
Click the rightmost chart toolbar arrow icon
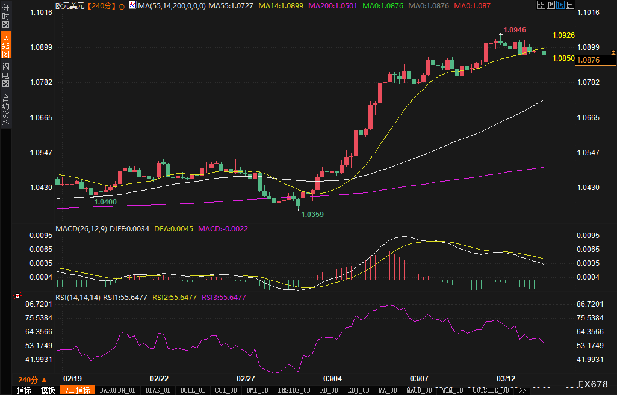[x=570, y=5]
